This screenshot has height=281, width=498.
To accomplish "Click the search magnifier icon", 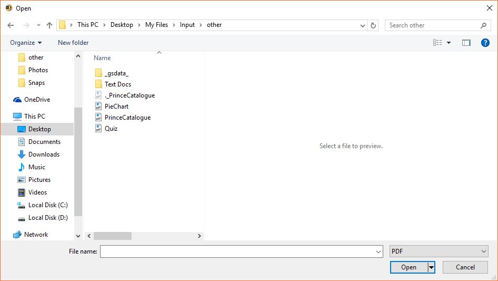I will pos(483,25).
